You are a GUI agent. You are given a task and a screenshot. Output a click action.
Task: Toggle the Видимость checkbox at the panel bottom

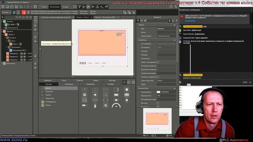[x=158, y=106]
